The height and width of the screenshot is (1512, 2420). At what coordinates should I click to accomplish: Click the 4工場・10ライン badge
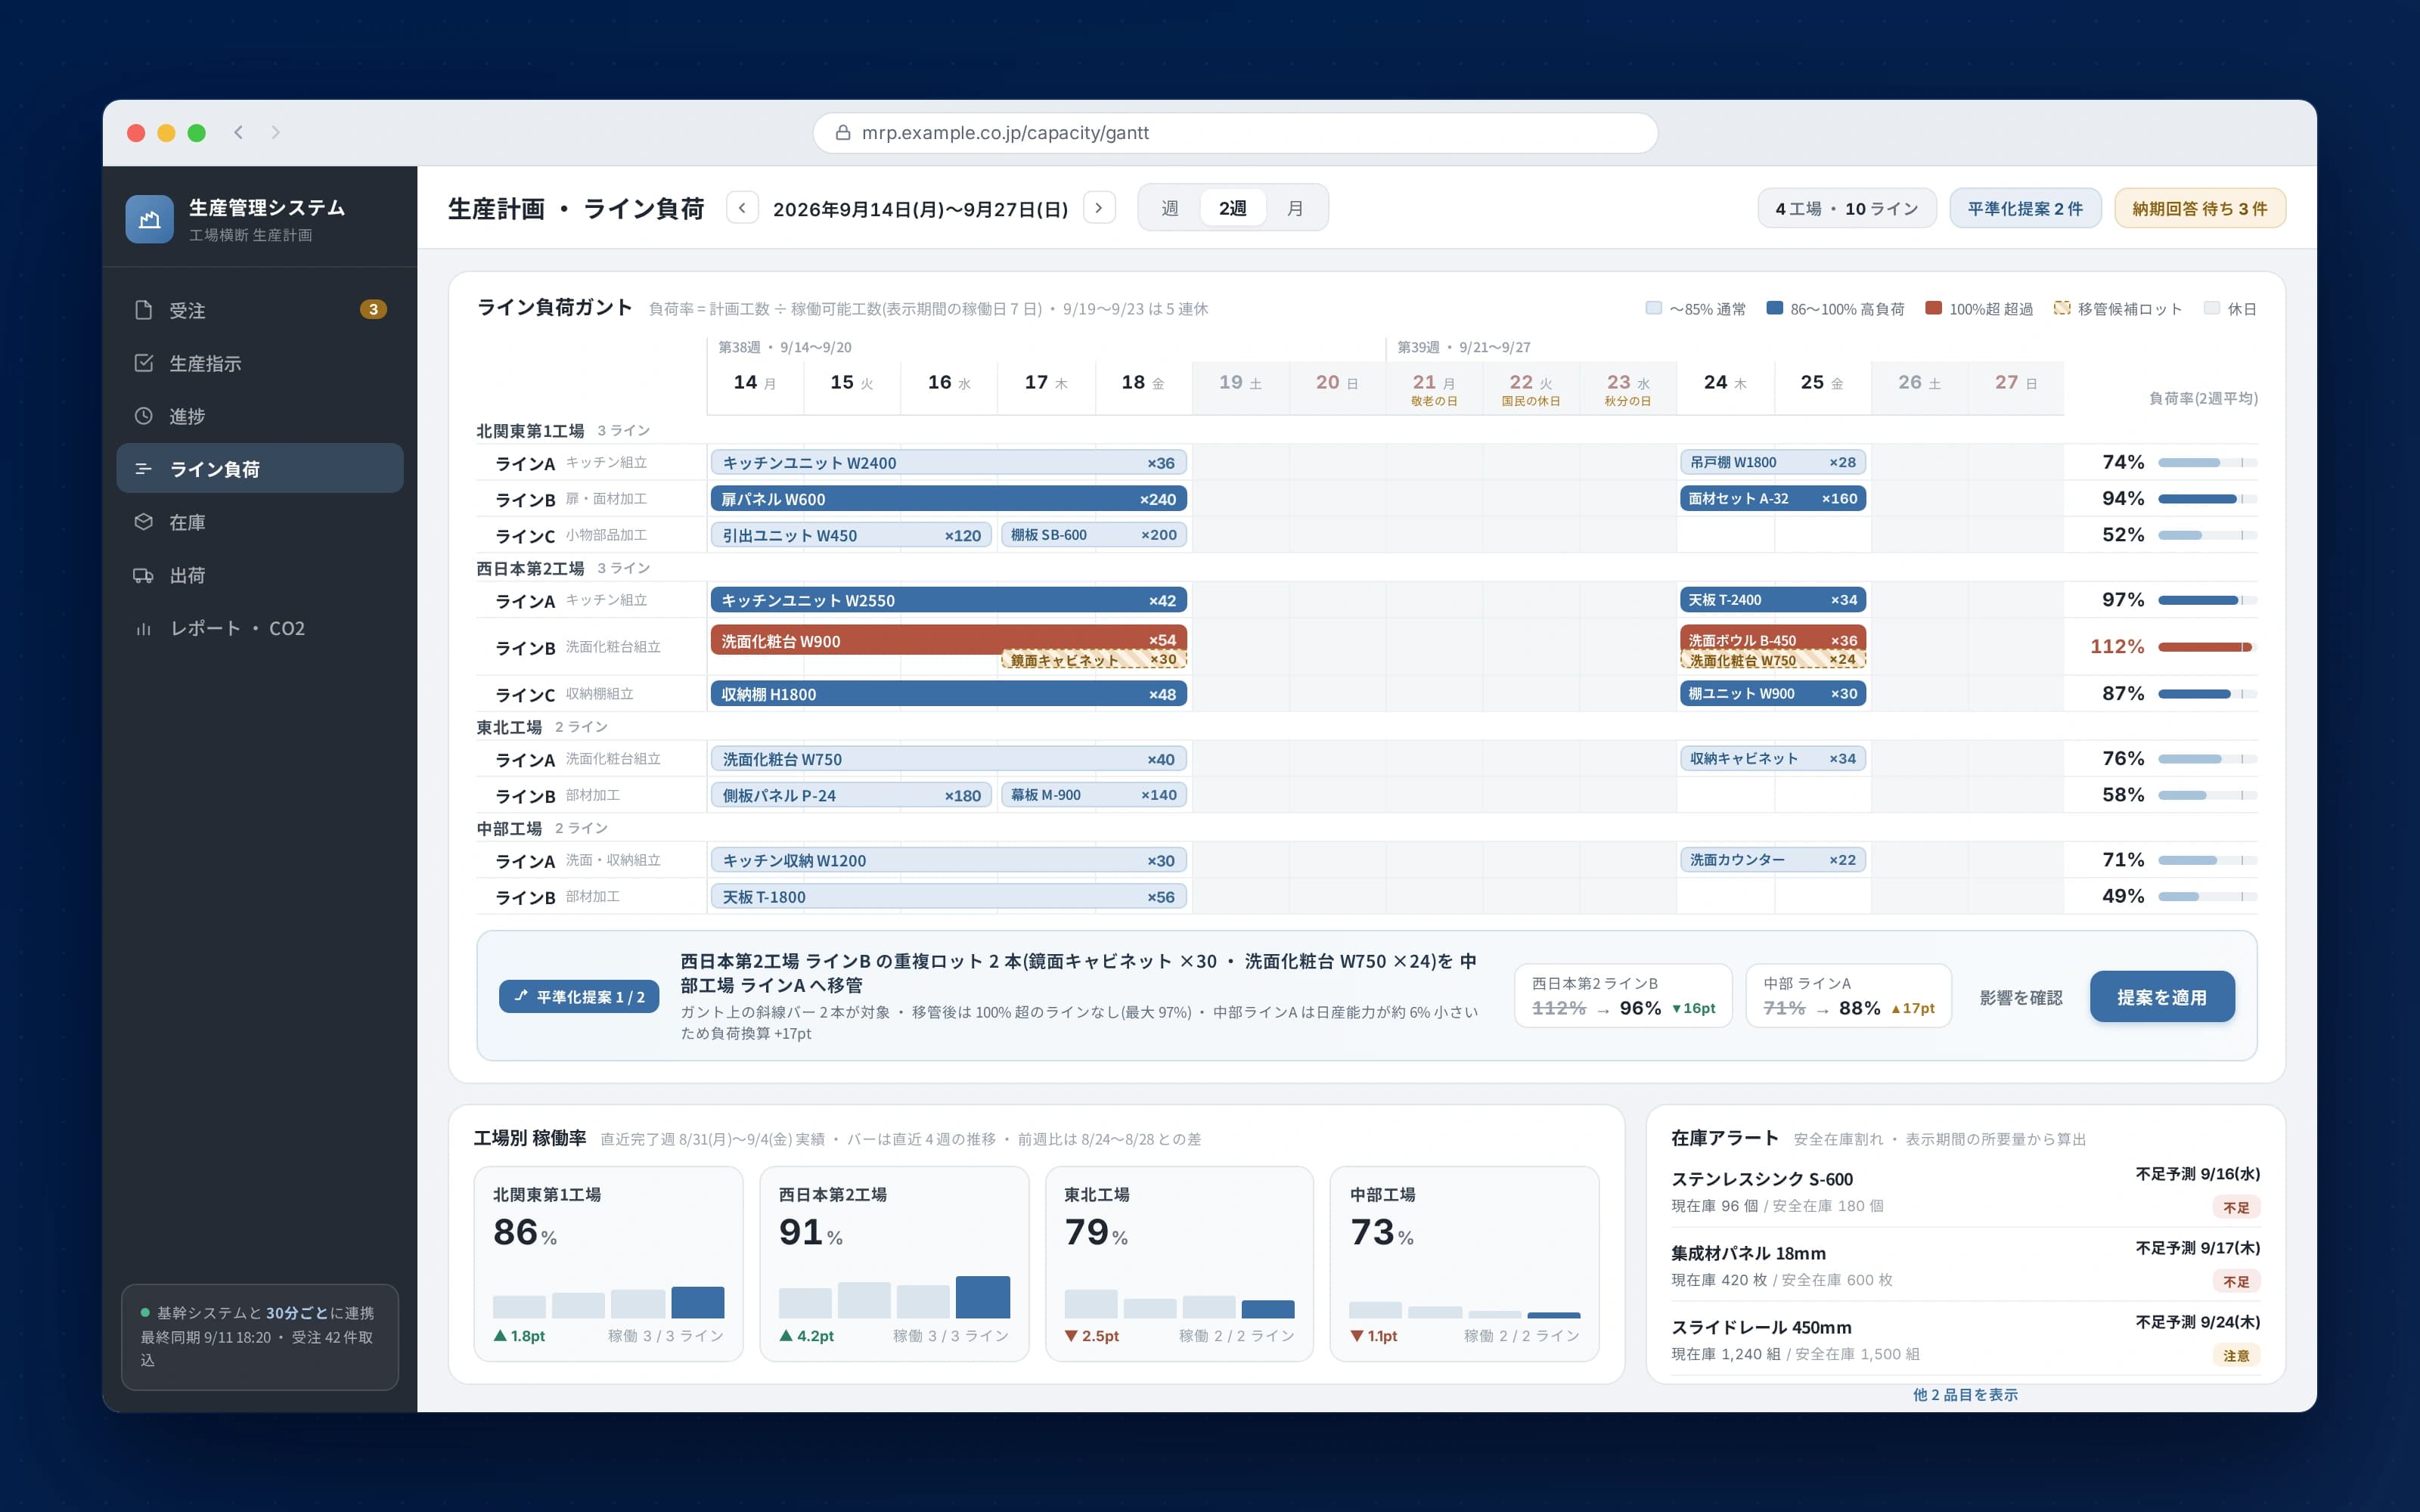click(x=1847, y=208)
